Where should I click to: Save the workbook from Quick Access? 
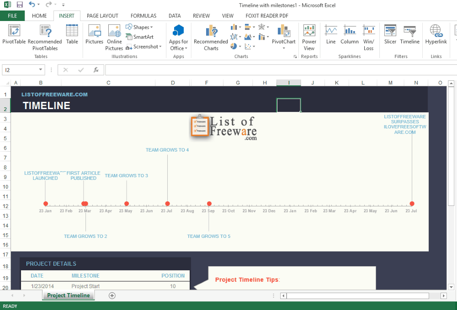click(x=20, y=5)
